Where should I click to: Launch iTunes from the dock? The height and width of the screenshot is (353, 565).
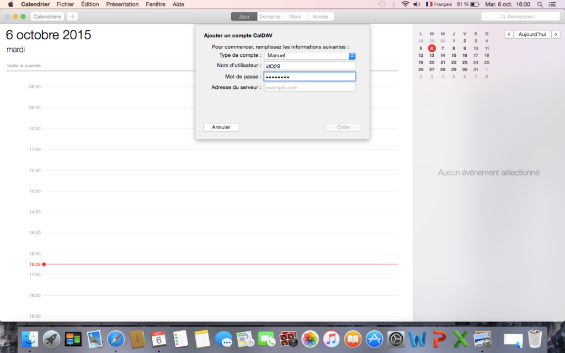[x=331, y=339]
